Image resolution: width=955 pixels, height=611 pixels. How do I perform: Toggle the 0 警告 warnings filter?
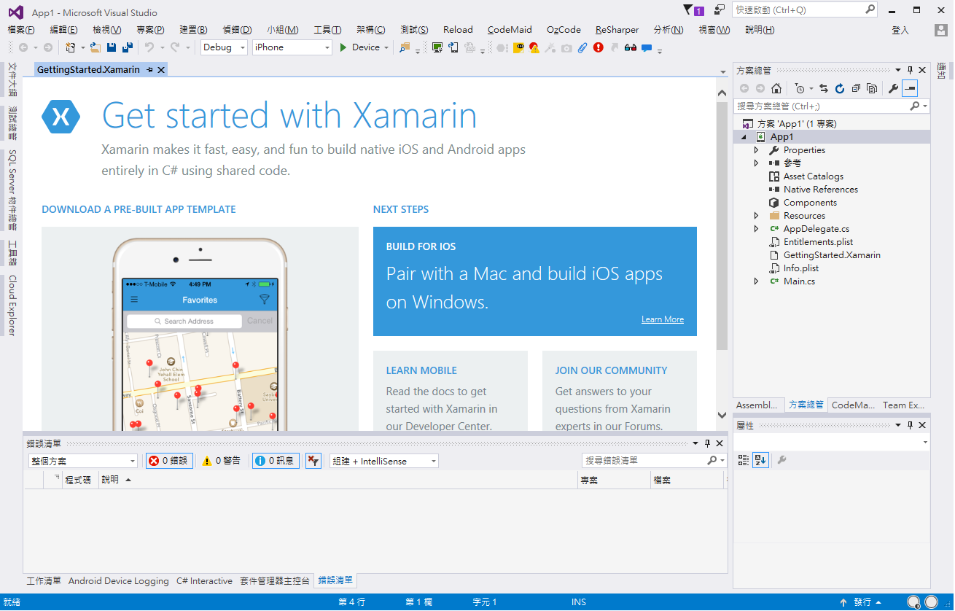point(222,461)
